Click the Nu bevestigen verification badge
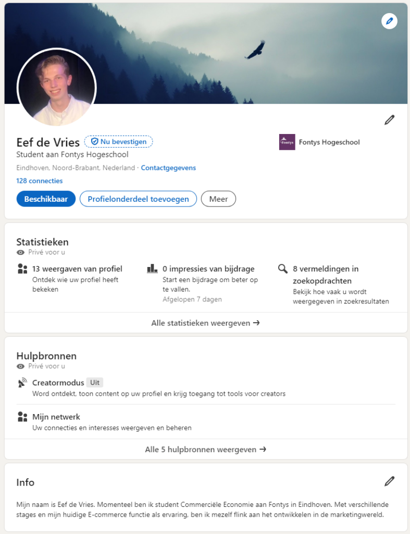The height and width of the screenshot is (534, 410). click(x=119, y=141)
